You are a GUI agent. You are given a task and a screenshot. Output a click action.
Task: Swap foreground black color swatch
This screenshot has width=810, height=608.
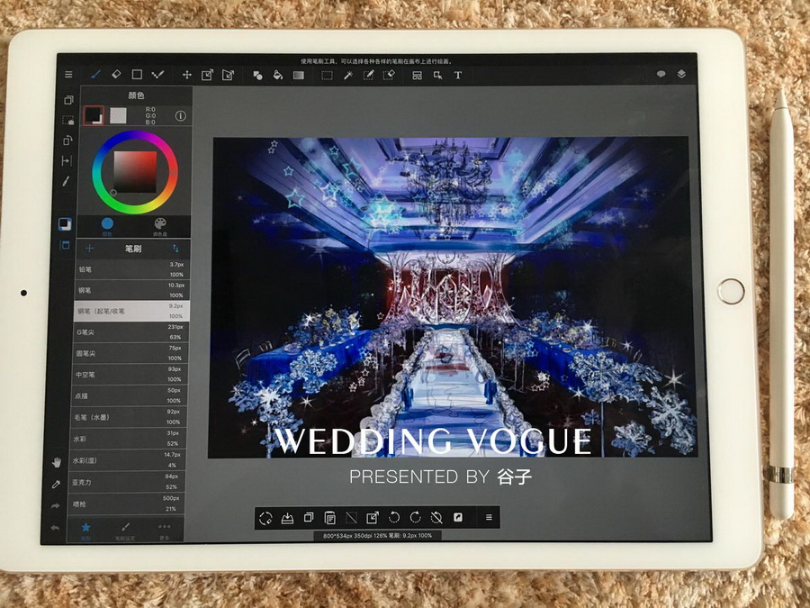click(x=93, y=115)
